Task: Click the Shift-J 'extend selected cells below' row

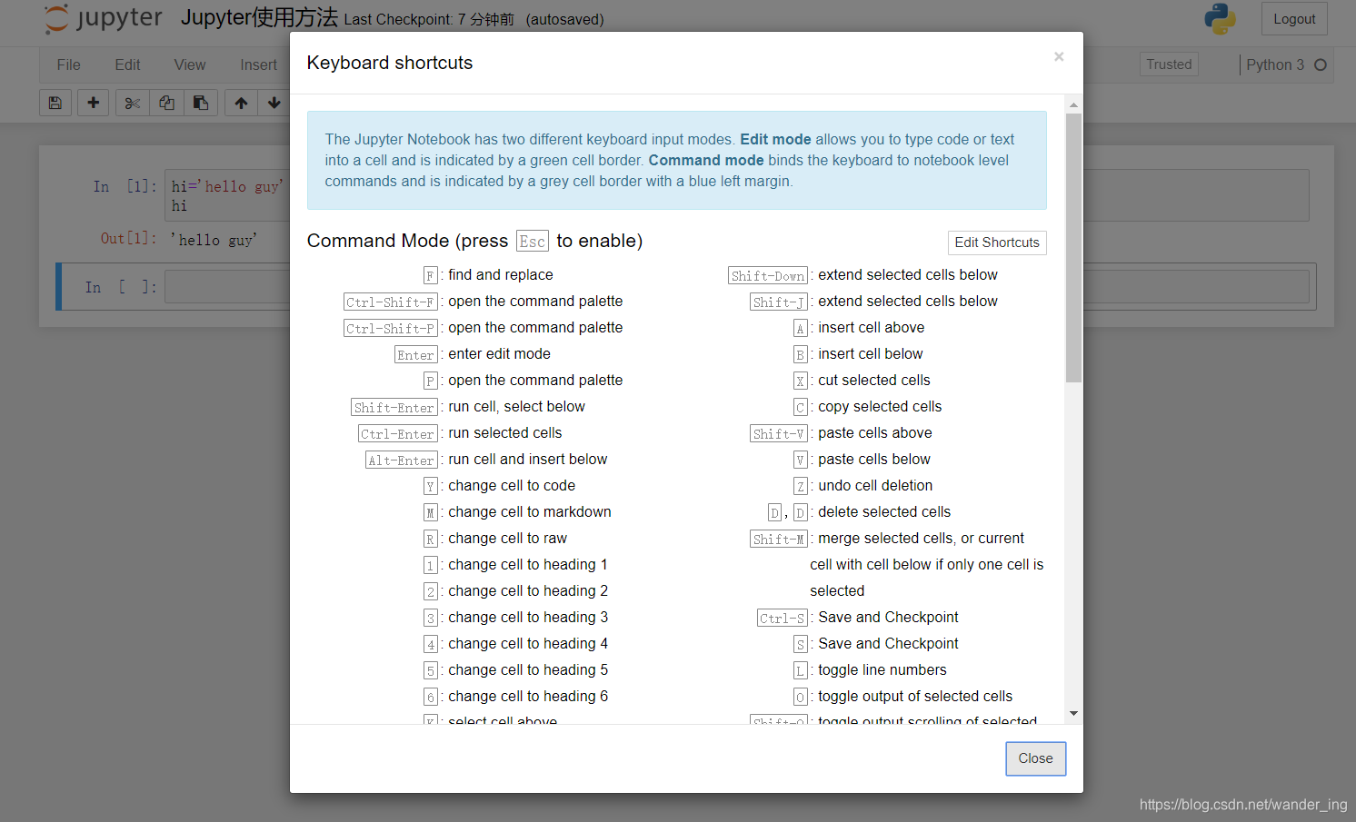Action: 873,302
